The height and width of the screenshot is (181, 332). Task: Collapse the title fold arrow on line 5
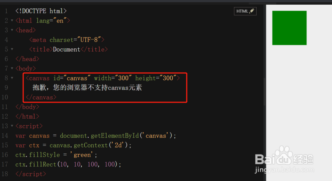coord(12,49)
